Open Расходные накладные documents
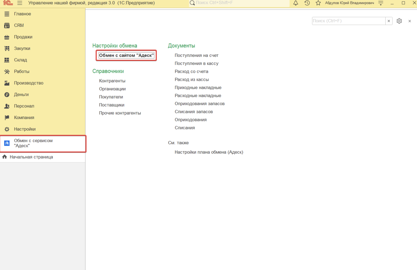Viewport: 417px width, 270px height. (198, 96)
